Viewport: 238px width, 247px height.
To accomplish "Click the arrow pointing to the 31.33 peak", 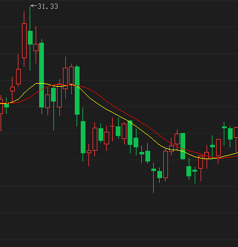I will [34, 6].
